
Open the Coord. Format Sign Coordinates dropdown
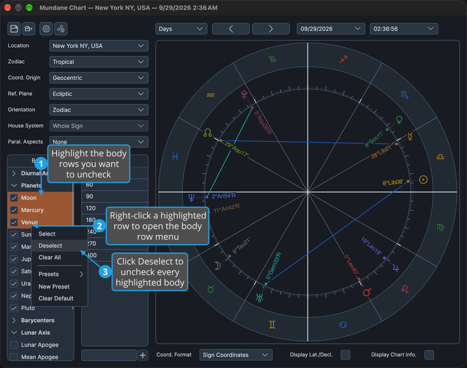tap(236, 355)
